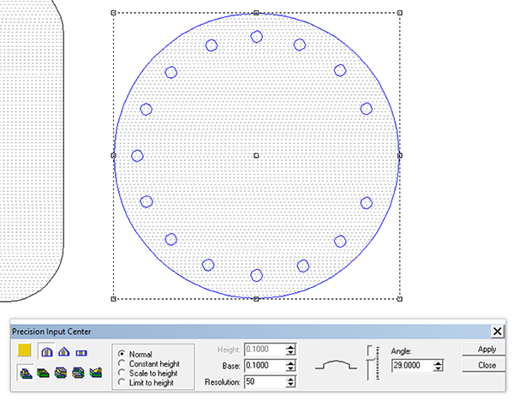Increase Resolution with the up arrow

(x=290, y=379)
